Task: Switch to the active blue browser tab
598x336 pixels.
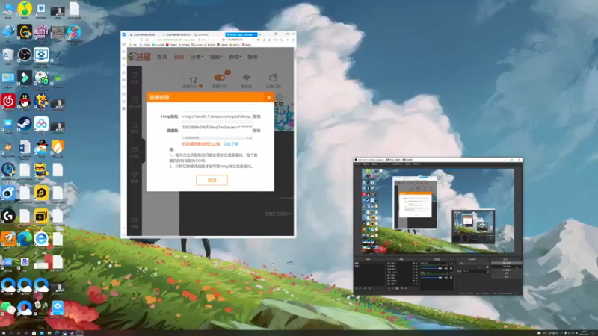Action: (x=241, y=34)
